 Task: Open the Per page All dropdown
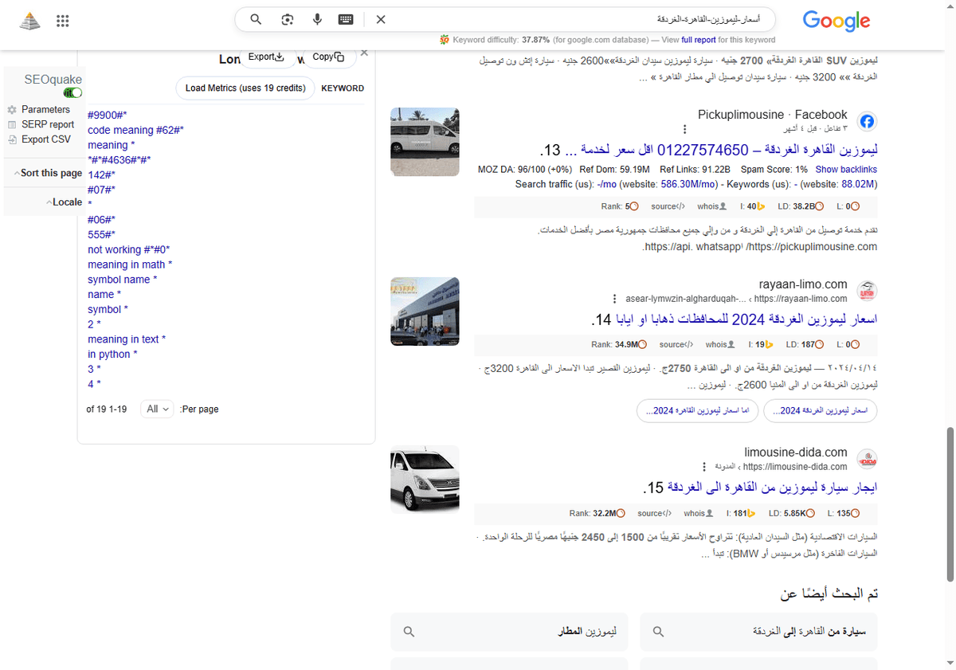coord(157,409)
